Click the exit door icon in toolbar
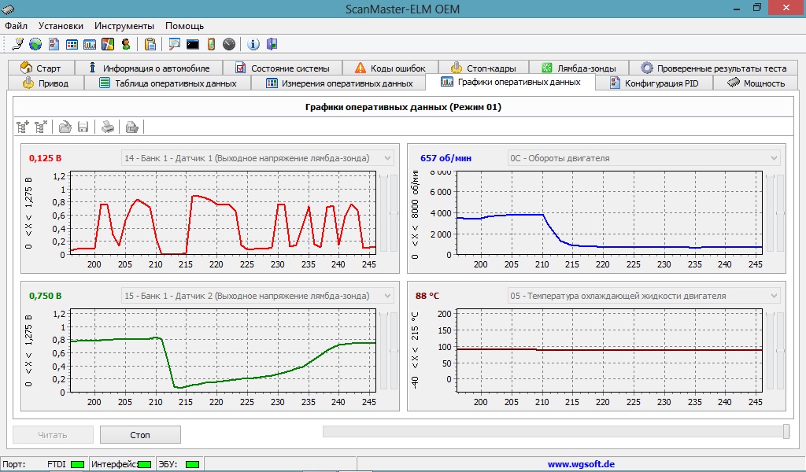 272,44
